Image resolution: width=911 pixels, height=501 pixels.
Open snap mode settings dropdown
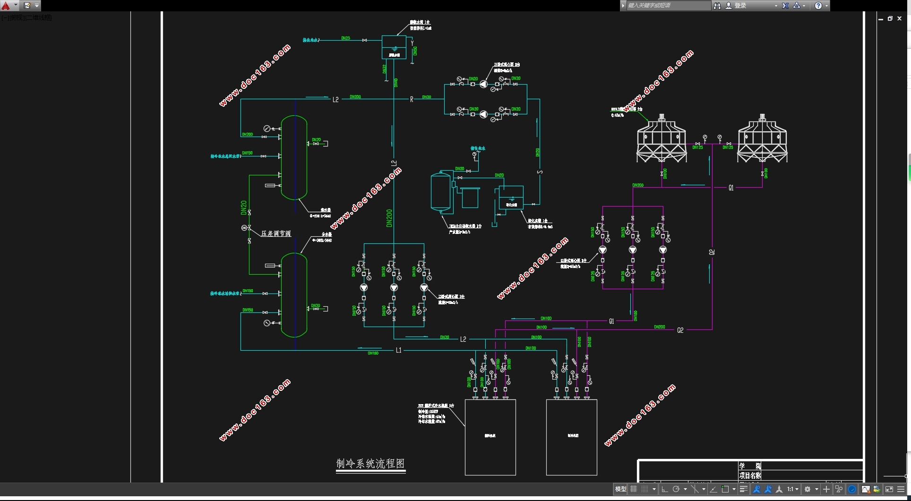tap(654, 489)
